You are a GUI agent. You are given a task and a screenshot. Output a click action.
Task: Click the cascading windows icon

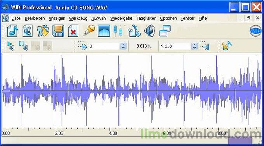[165, 31]
